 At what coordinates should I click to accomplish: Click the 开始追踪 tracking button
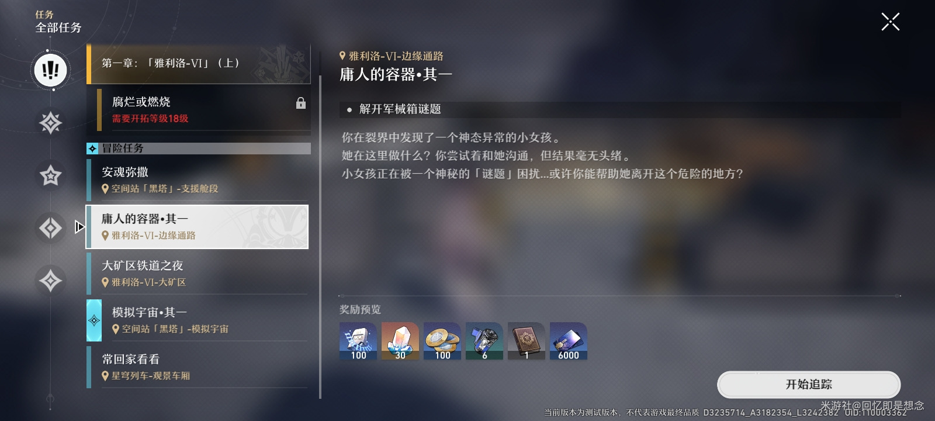[x=809, y=385]
